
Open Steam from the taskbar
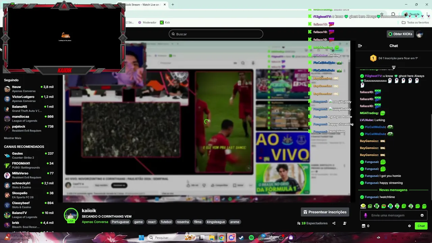point(241,238)
